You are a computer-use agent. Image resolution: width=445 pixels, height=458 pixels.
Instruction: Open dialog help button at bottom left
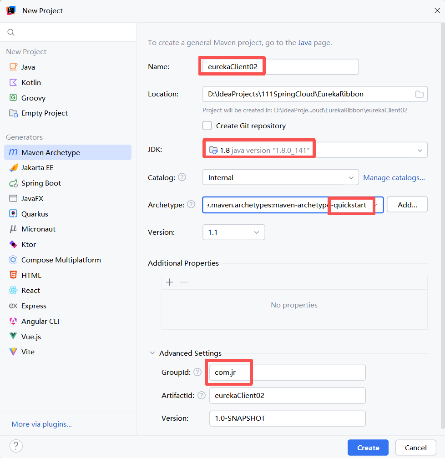click(16, 446)
